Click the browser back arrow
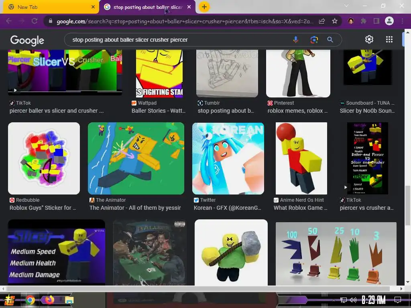 (9, 21)
